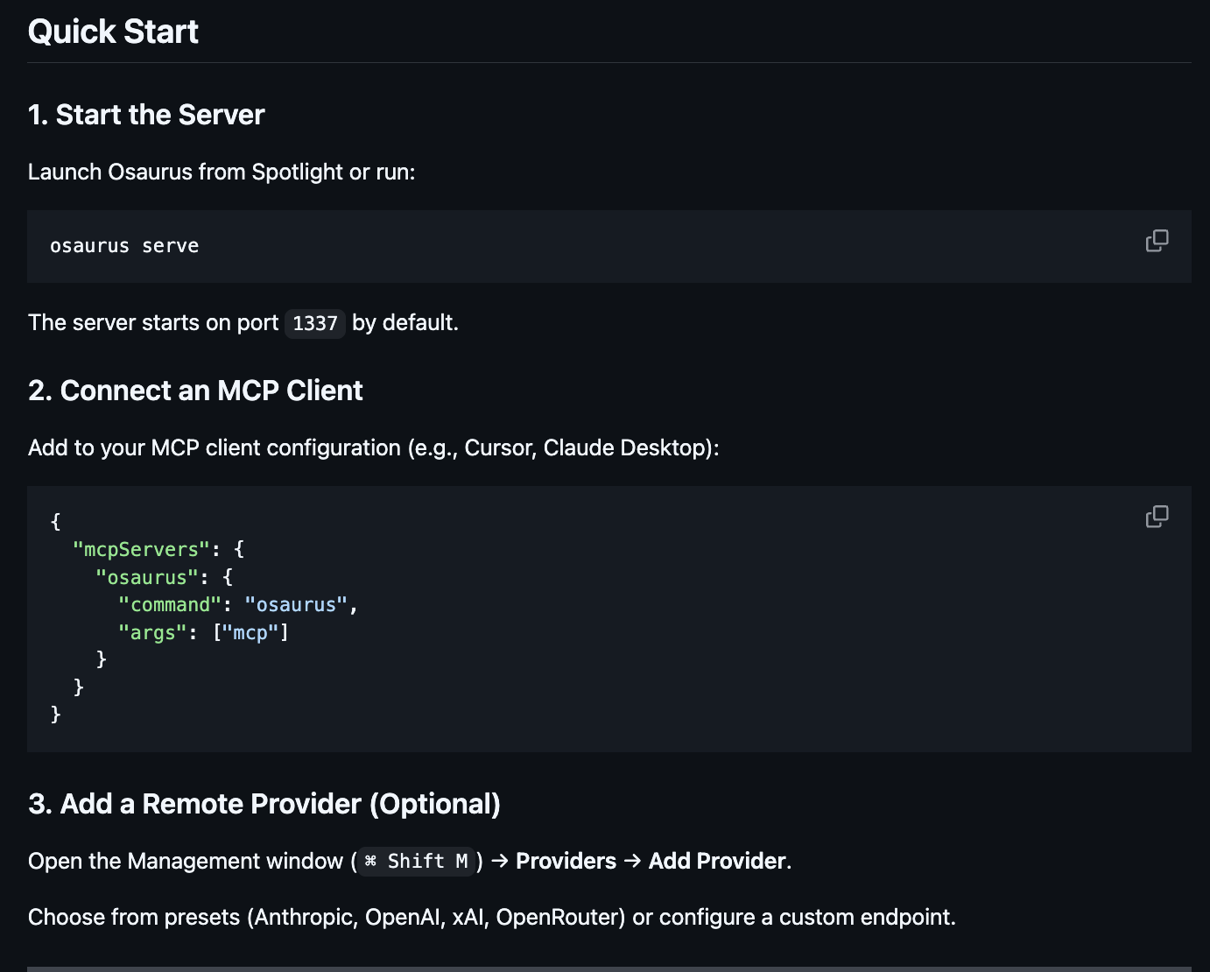
Task: Copy the MCP client JSON configuration
Action: tap(1157, 517)
